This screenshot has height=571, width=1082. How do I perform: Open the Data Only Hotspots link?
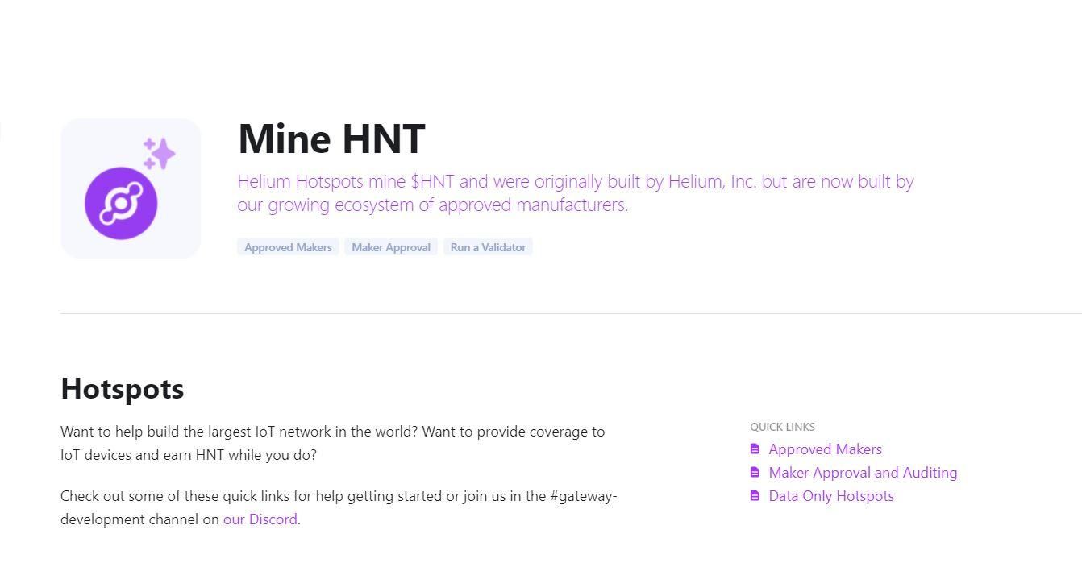(831, 496)
